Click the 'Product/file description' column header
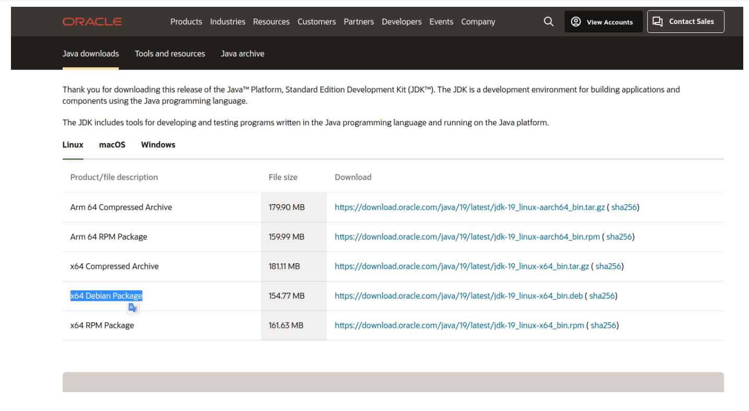This screenshot has height=411, width=749. [114, 178]
